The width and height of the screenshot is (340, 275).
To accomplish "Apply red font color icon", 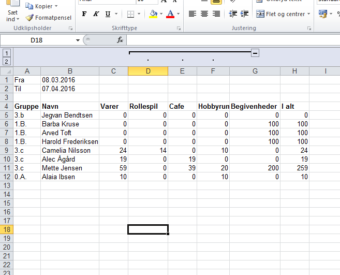I will click(x=170, y=14).
